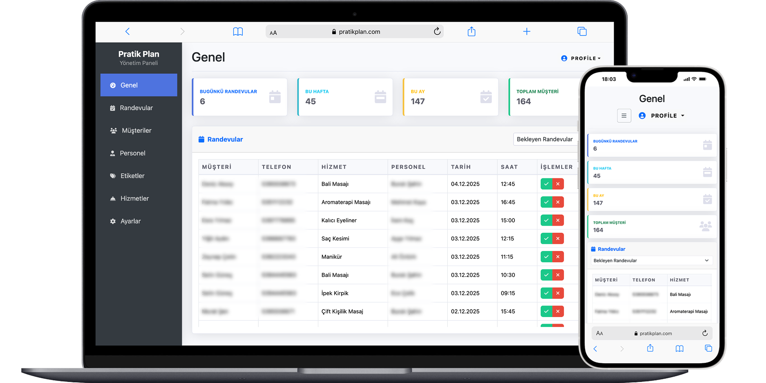
Task: Open Ayarlar with the gear icon
Action: click(112, 221)
